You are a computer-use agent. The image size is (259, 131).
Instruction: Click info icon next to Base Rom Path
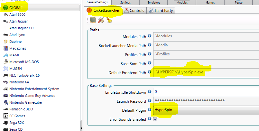coord(149,63)
